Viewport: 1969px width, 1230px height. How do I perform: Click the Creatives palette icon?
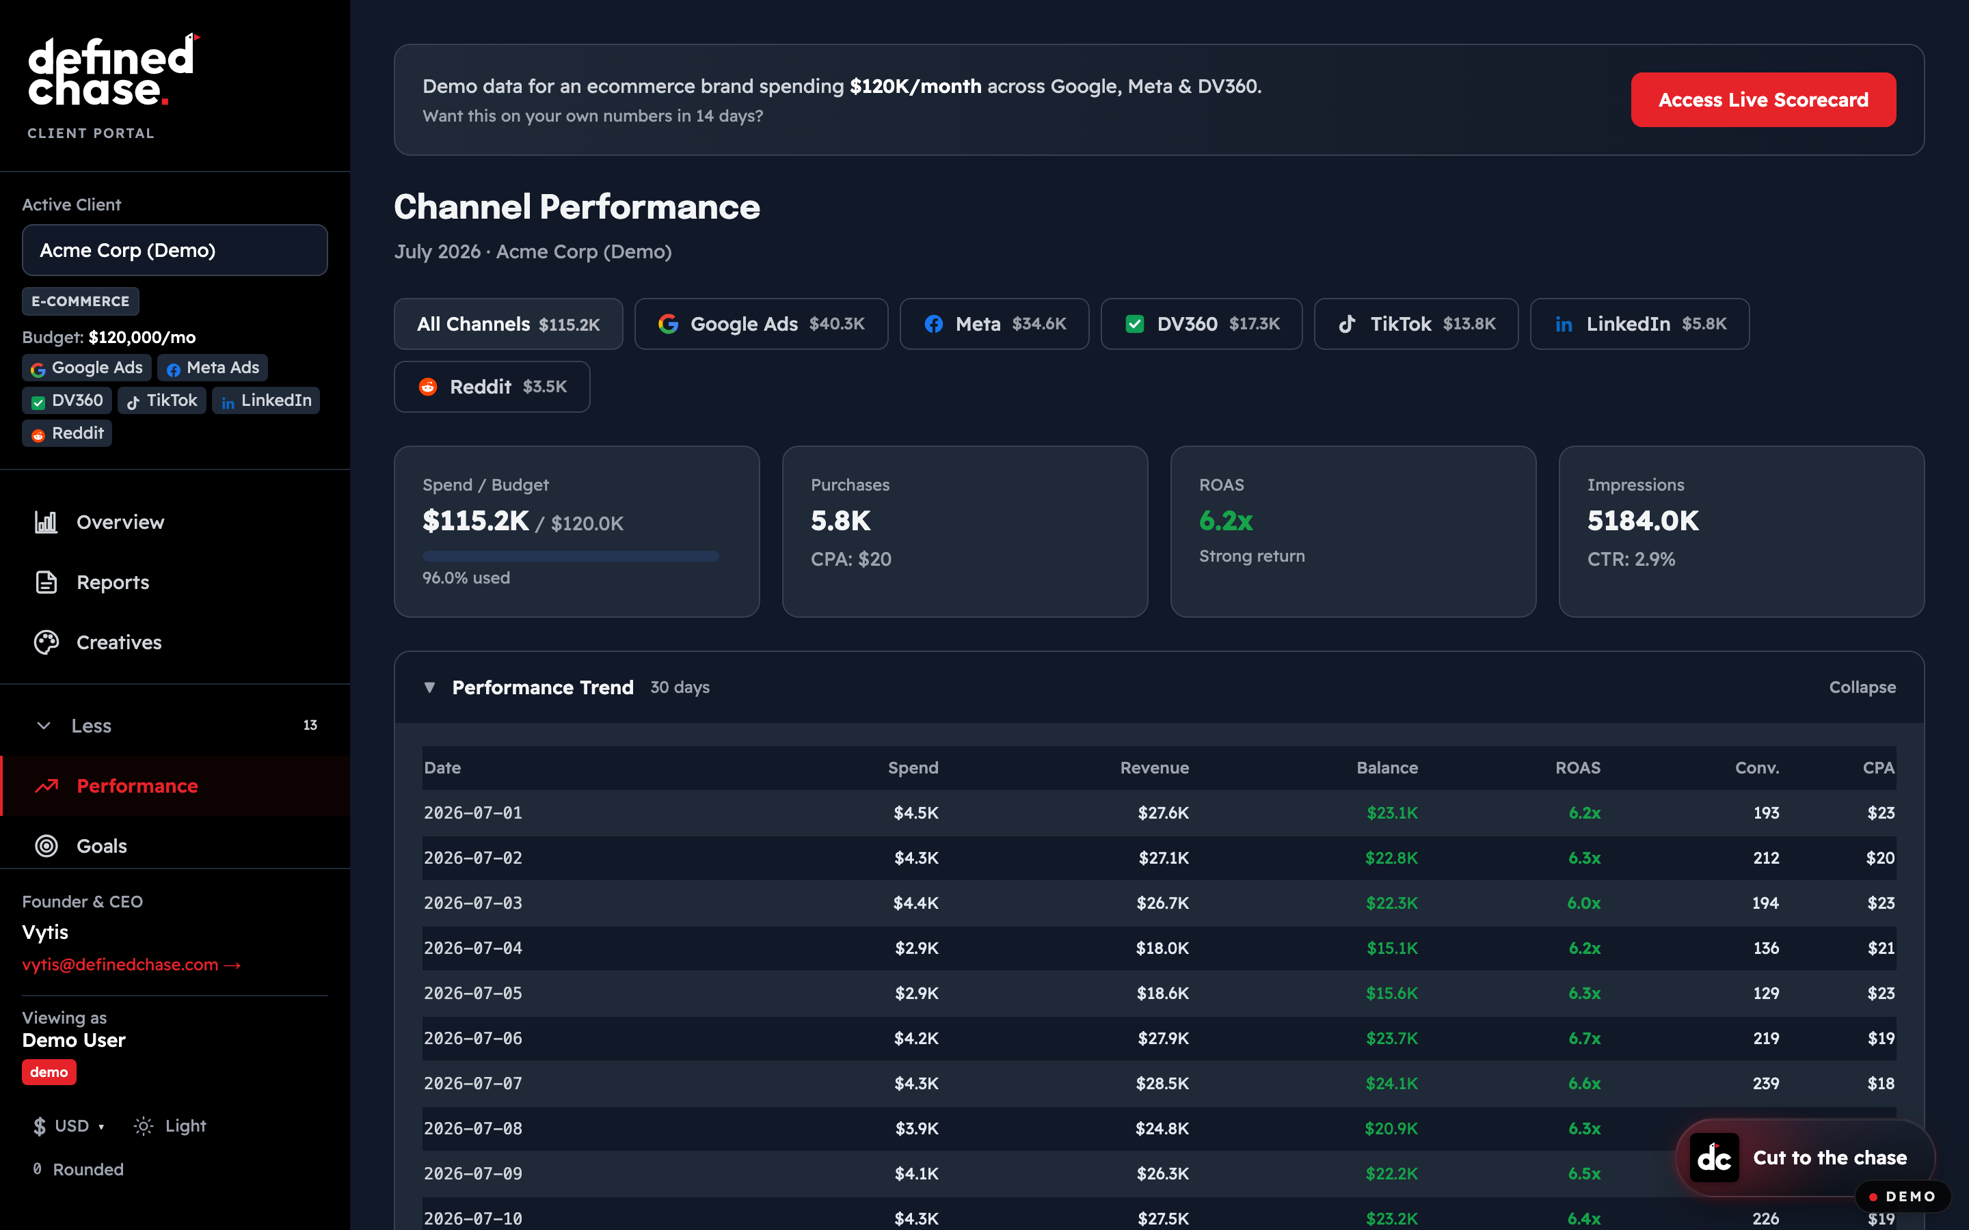pyautogui.click(x=46, y=642)
